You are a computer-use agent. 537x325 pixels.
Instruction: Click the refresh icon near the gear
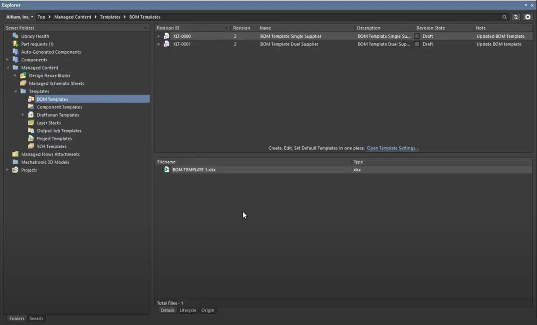click(515, 17)
